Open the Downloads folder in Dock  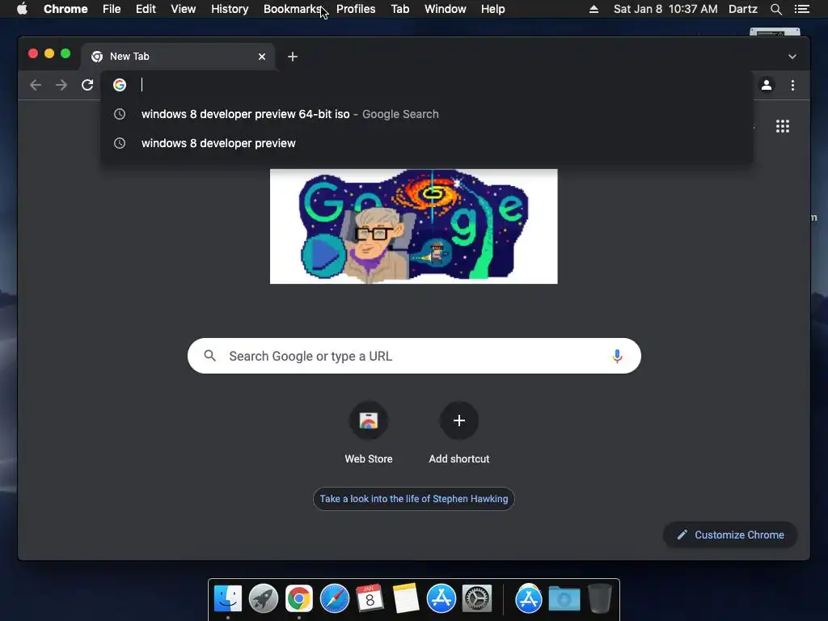564,599
